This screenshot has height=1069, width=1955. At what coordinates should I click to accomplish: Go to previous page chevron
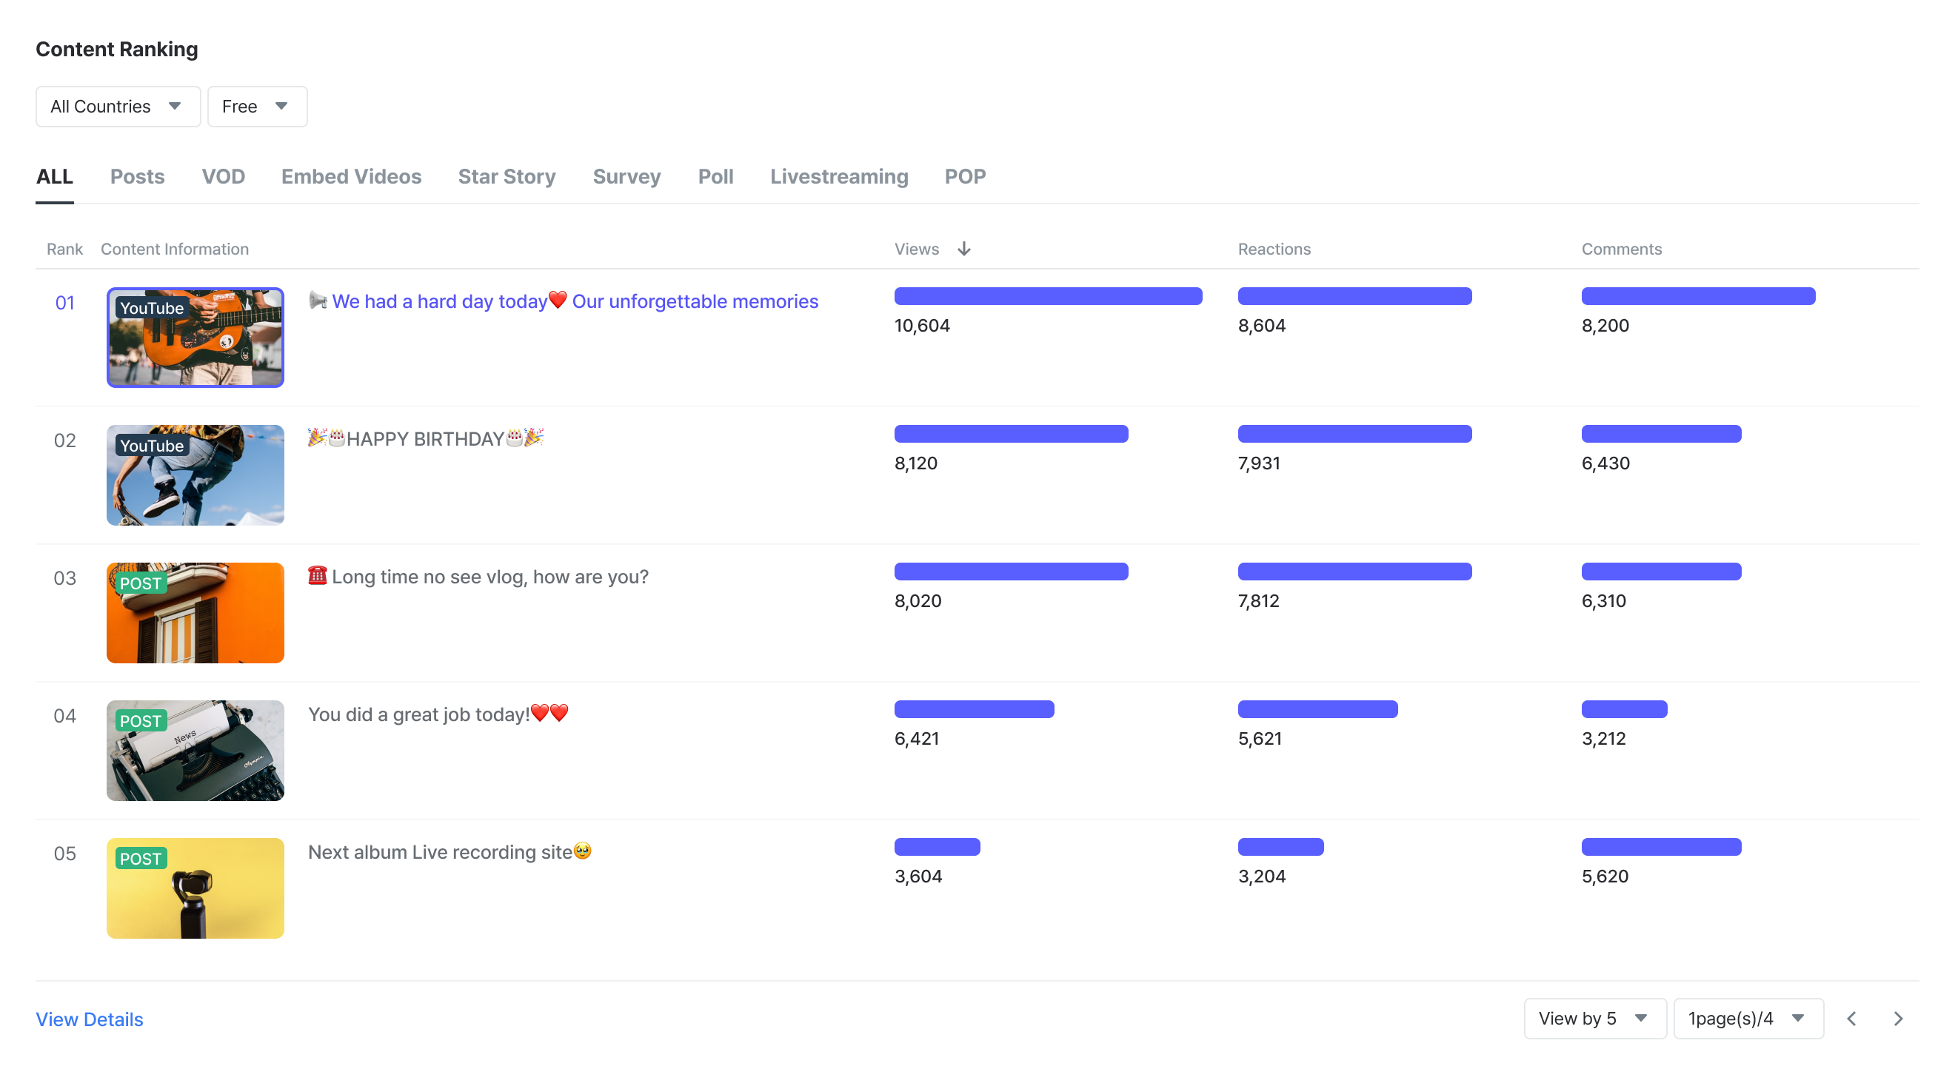pos(1851,1018)
